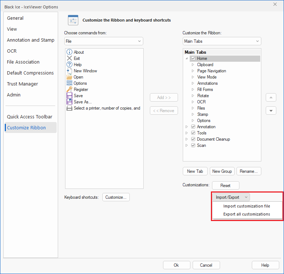The width and height of the screenshot is (284, 274).
Task: Reset all ribbon customizations
Action: point(226,185)
